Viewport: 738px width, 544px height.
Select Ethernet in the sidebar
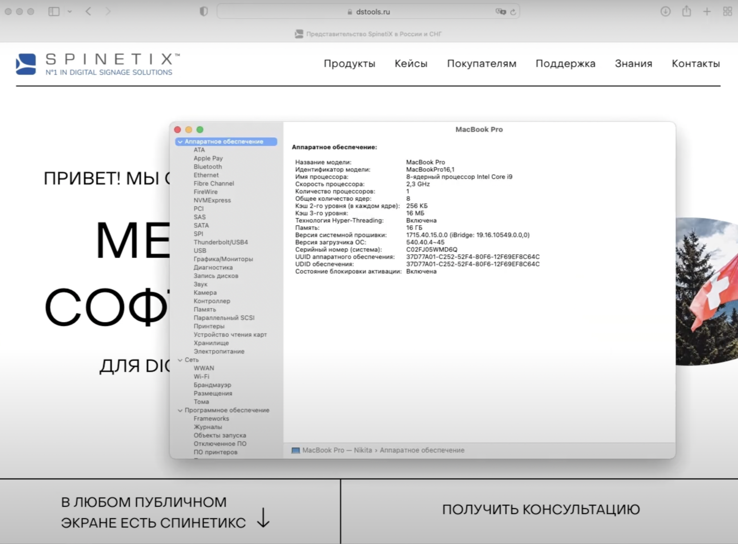(206, 175)
